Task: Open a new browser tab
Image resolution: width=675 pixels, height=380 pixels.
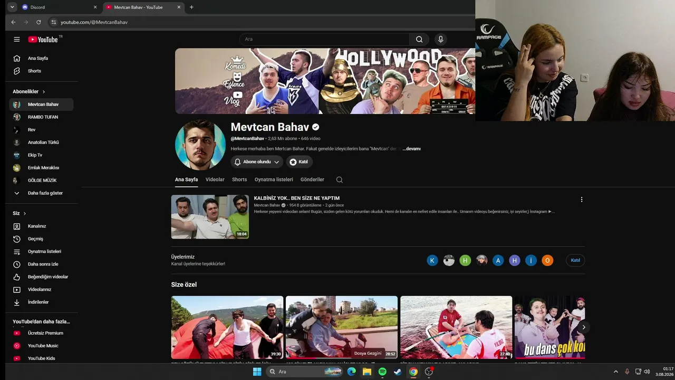Action: [191, 7]
